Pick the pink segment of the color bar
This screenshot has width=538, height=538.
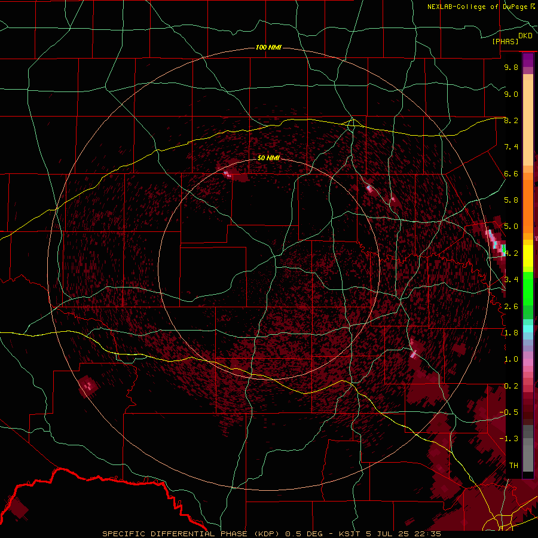(x=528, y=362)
